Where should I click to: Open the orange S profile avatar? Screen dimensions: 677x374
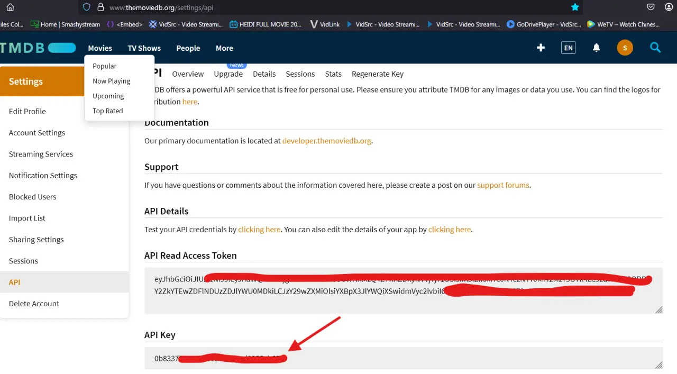625,48
